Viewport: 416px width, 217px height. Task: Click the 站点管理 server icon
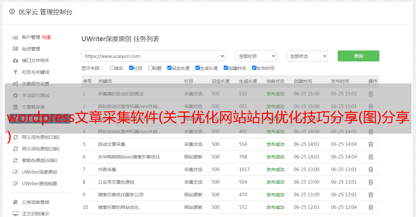(x=15, y=49)
